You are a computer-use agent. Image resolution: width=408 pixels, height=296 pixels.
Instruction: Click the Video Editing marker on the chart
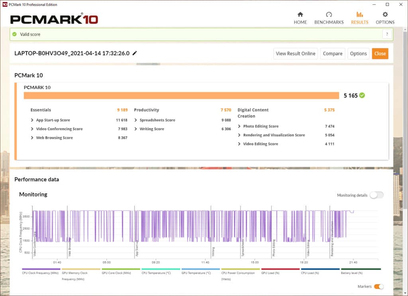click(308, 248)
